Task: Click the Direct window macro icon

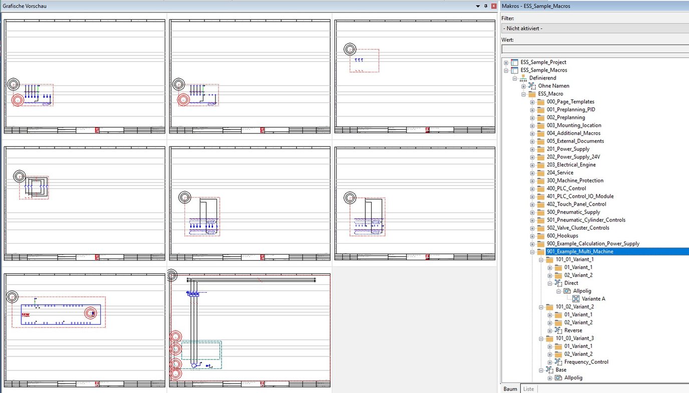Action: 559,283
